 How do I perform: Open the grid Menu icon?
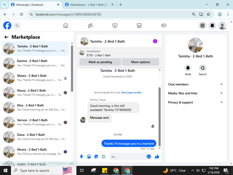pyautogui.click(x=202, y=26)
